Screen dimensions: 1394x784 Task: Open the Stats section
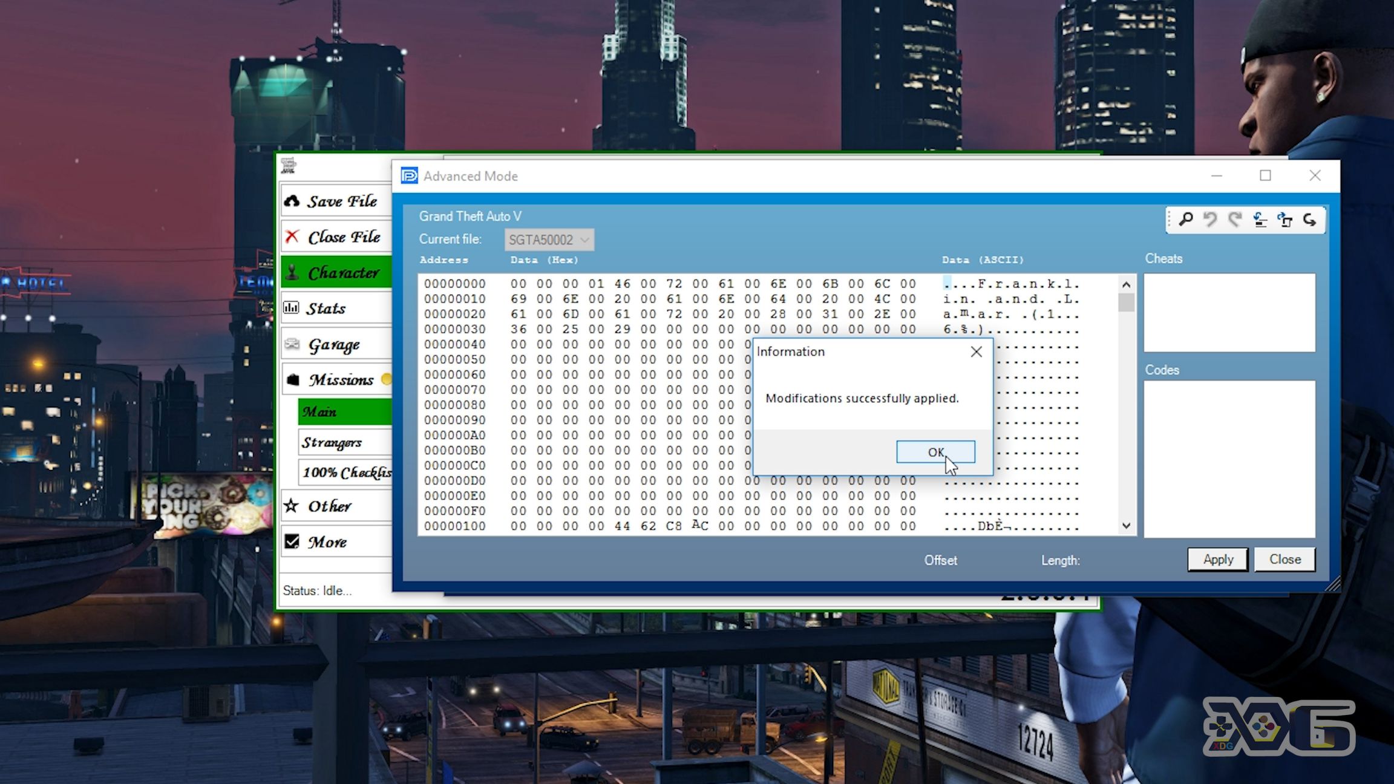tap(337, 308)
